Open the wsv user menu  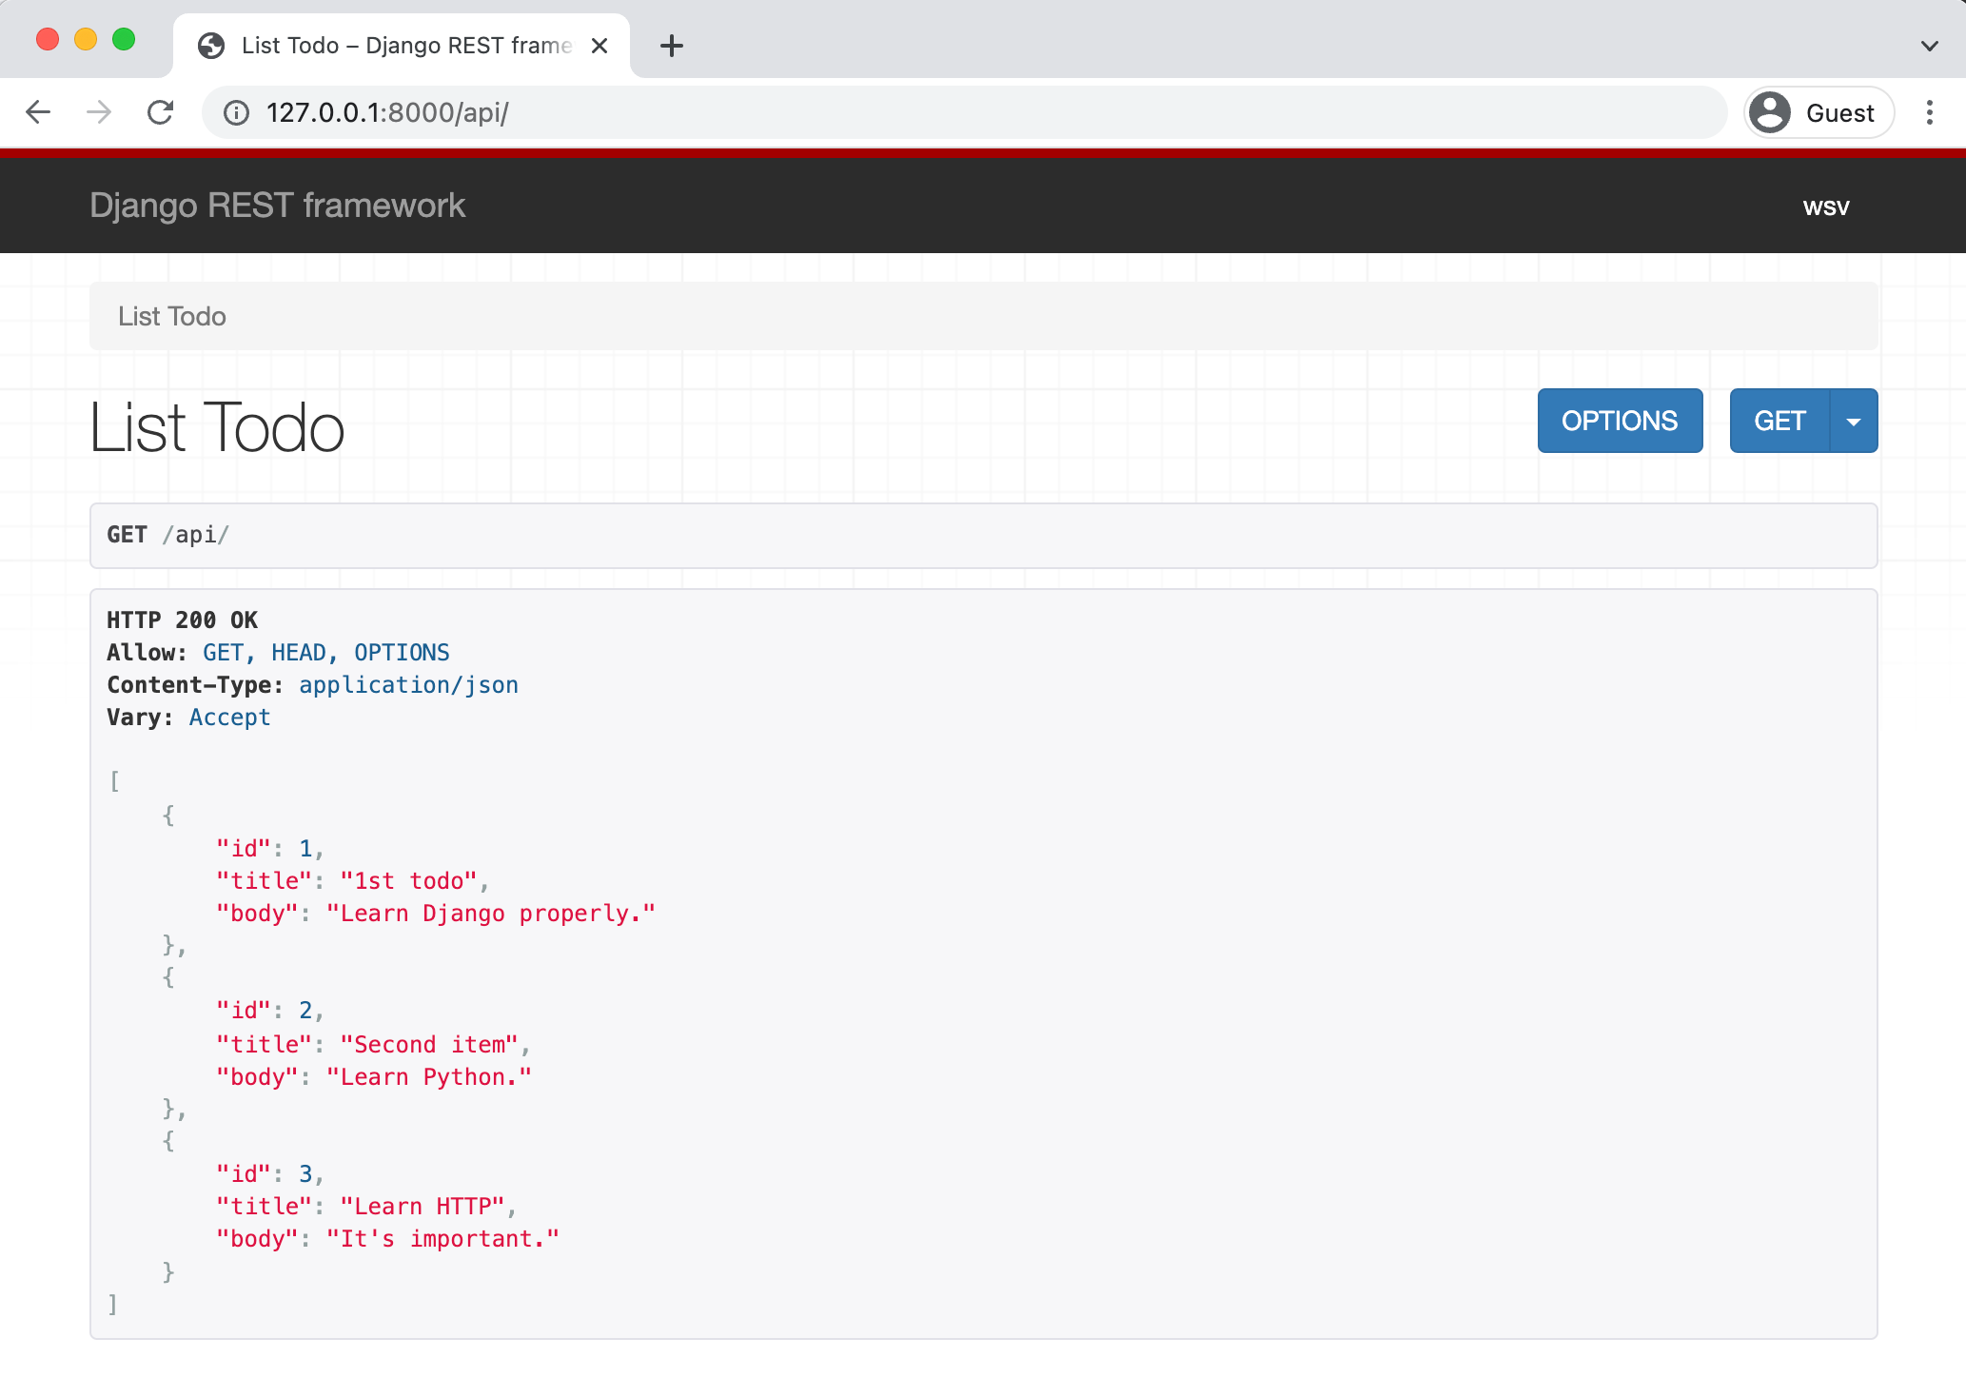pyautogui.click(x=1826, y=207)
